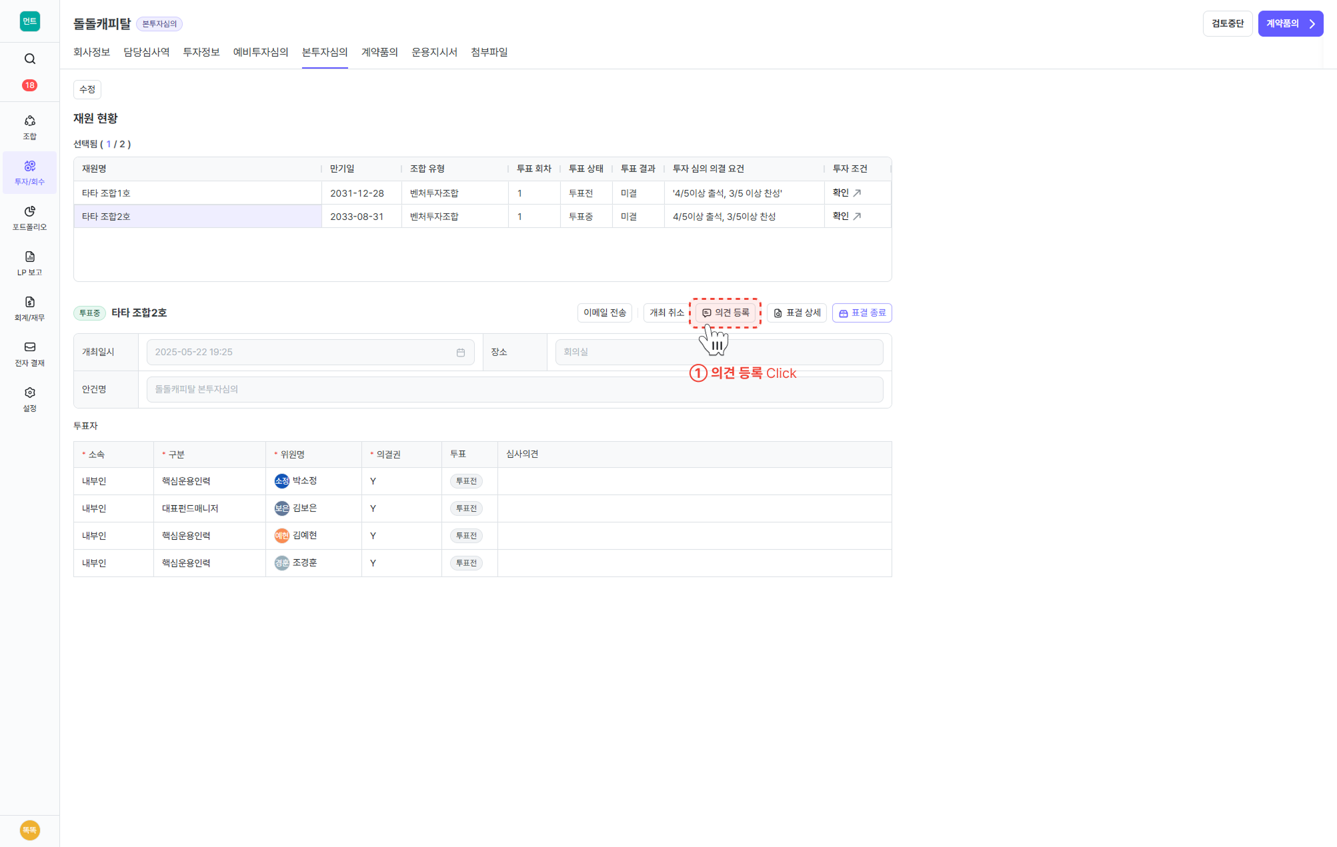
Task: Go to 조합 in the sidebar
Action: [x=29, y=127]
